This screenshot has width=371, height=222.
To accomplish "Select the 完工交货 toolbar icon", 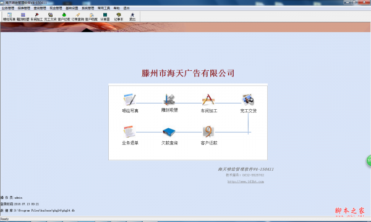I will coord(51,17).
